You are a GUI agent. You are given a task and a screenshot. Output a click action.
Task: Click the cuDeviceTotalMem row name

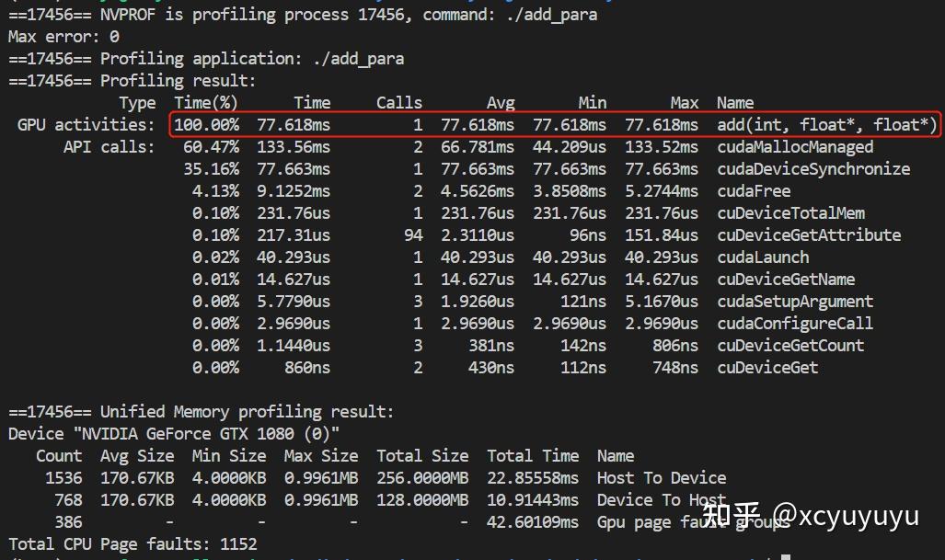(x=790, y=213)
